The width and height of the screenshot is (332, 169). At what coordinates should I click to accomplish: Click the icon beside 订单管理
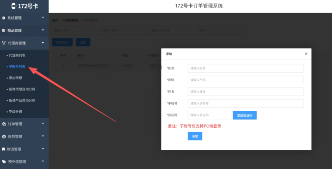(x=4, y=124)
